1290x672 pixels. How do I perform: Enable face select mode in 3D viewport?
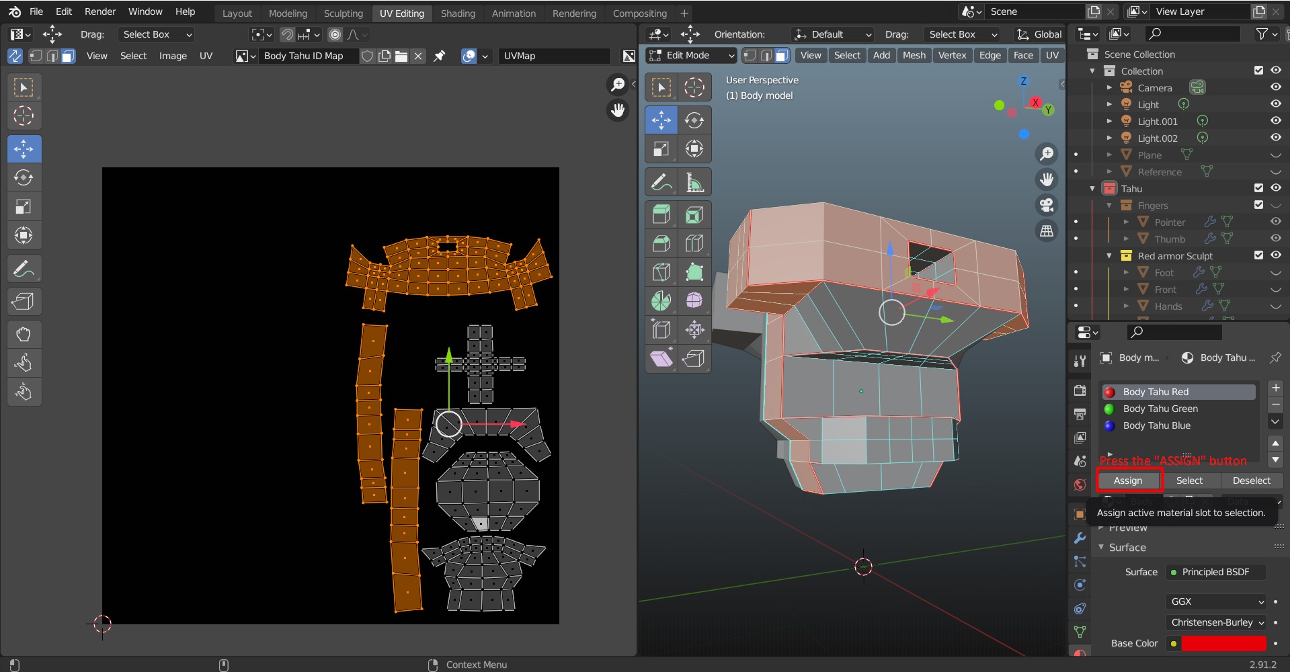782,56
